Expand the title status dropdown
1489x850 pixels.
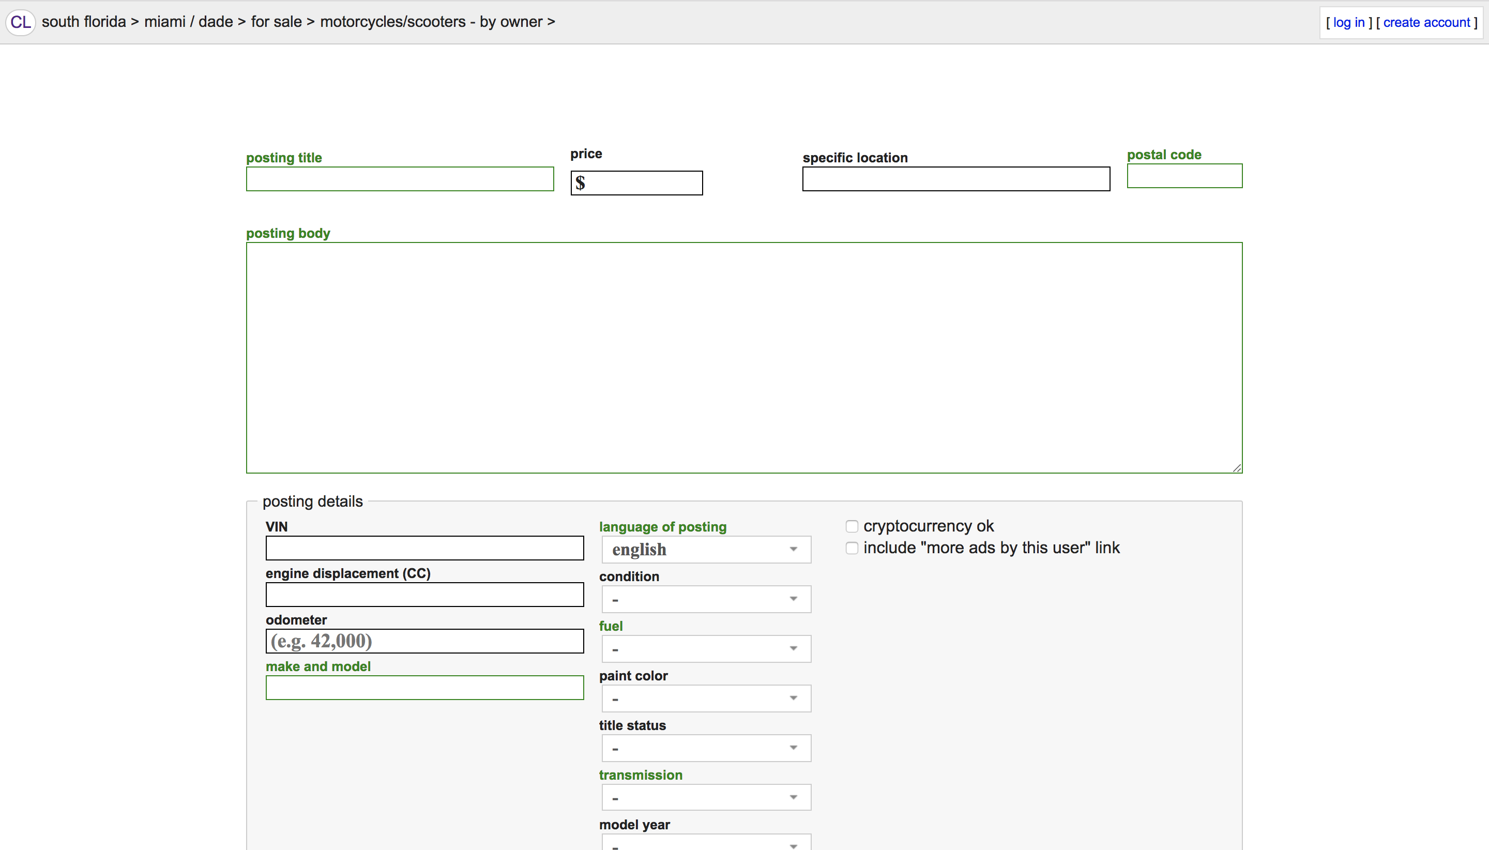[x=706, y=748]
